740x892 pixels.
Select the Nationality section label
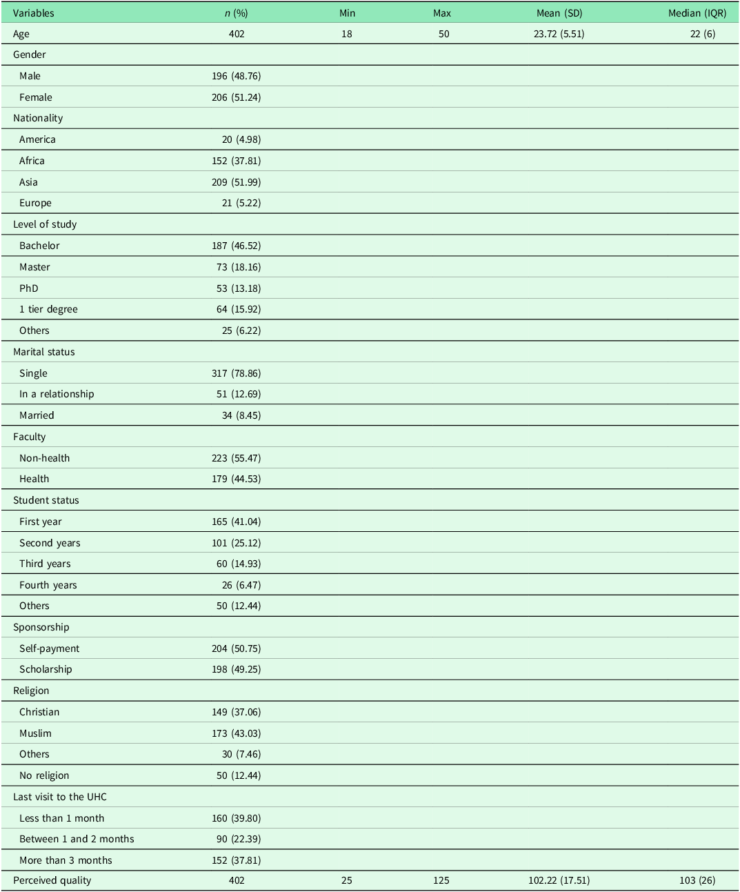point(38,118)
